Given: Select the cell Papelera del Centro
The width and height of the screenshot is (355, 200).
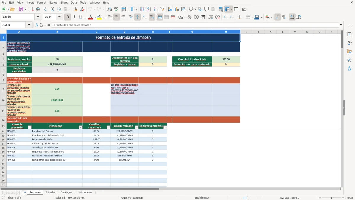Looking at the screenshot, I should point(57,131).
